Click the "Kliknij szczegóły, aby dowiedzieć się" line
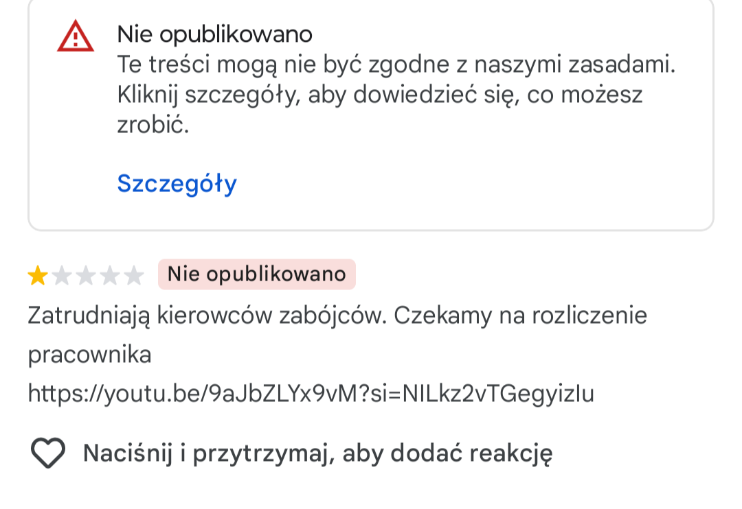 point(379,95)
